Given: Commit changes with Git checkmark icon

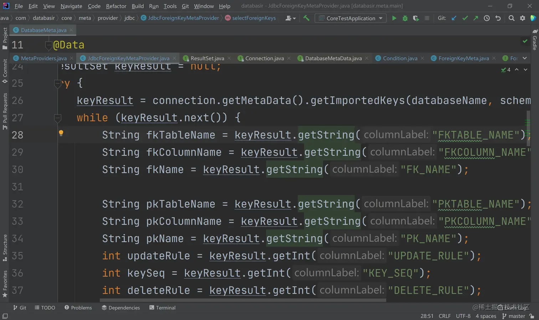Looking at the screenshot, I should (x=465, y=18).
